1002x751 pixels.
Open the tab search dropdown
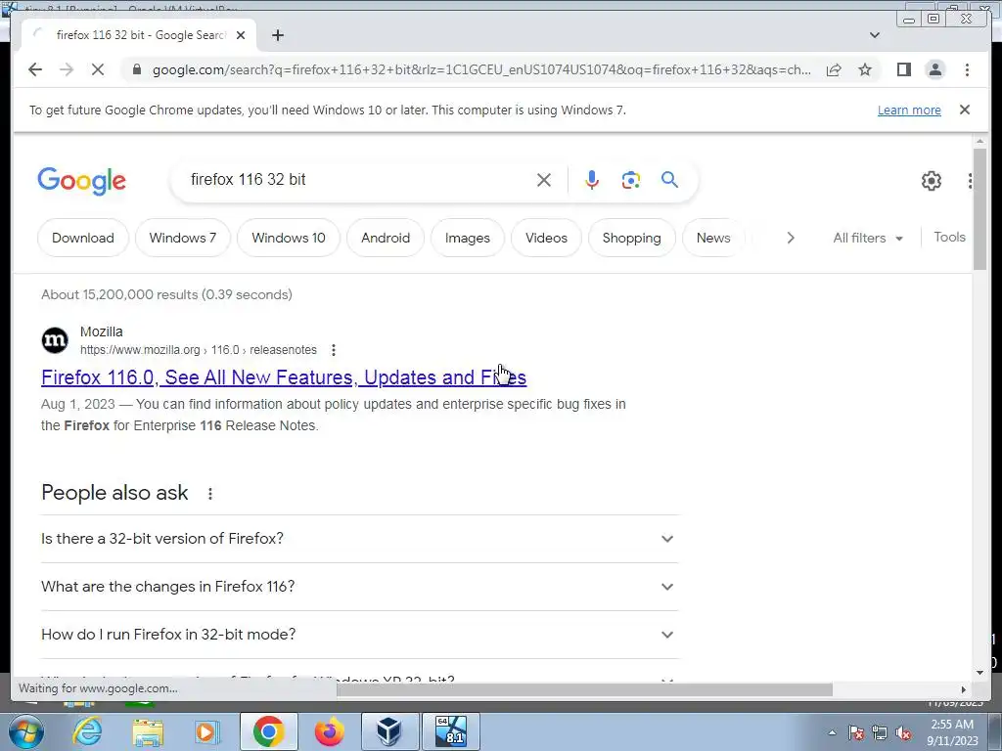click(875, 35)
